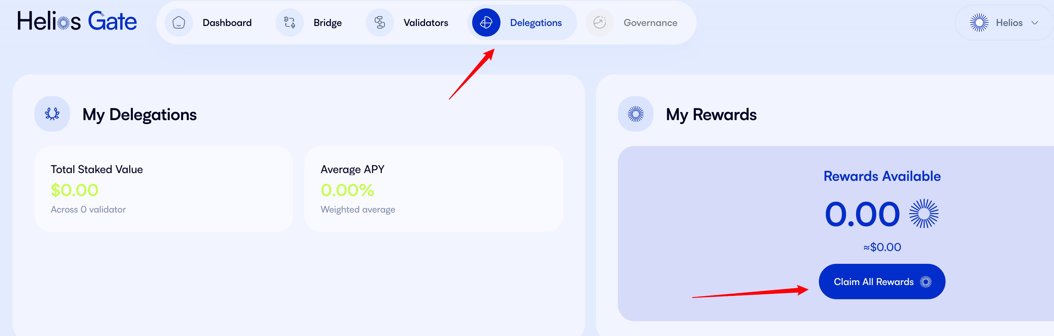The width and height of the screenshot is (1054, 336).
Task: Click the sunburst icon in Claim All Rewards
Action: (x=926, y=282)
